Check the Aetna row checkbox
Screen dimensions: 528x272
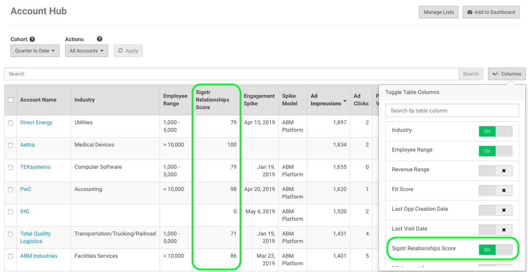(11, 145)
